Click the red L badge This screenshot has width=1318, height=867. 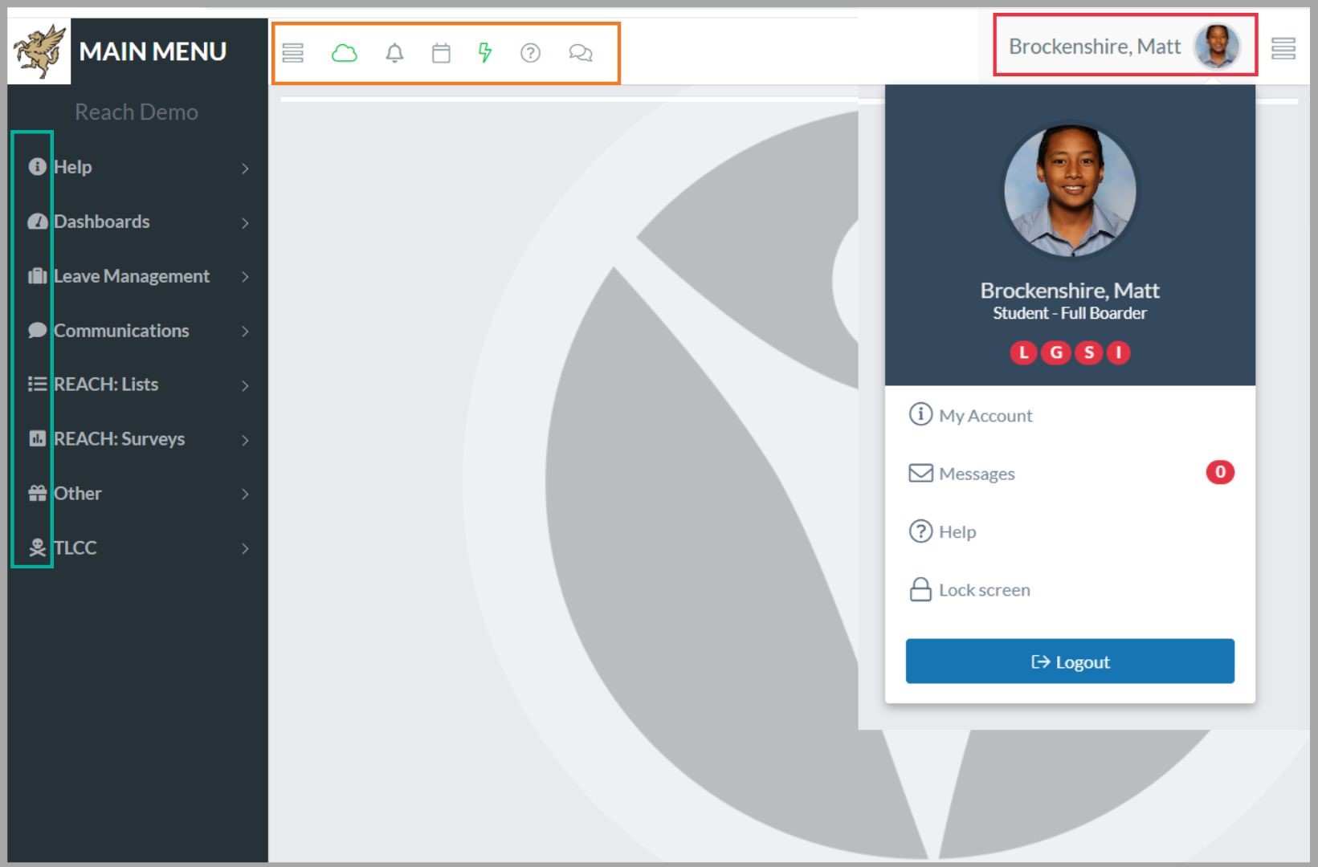click(1023, 352)
